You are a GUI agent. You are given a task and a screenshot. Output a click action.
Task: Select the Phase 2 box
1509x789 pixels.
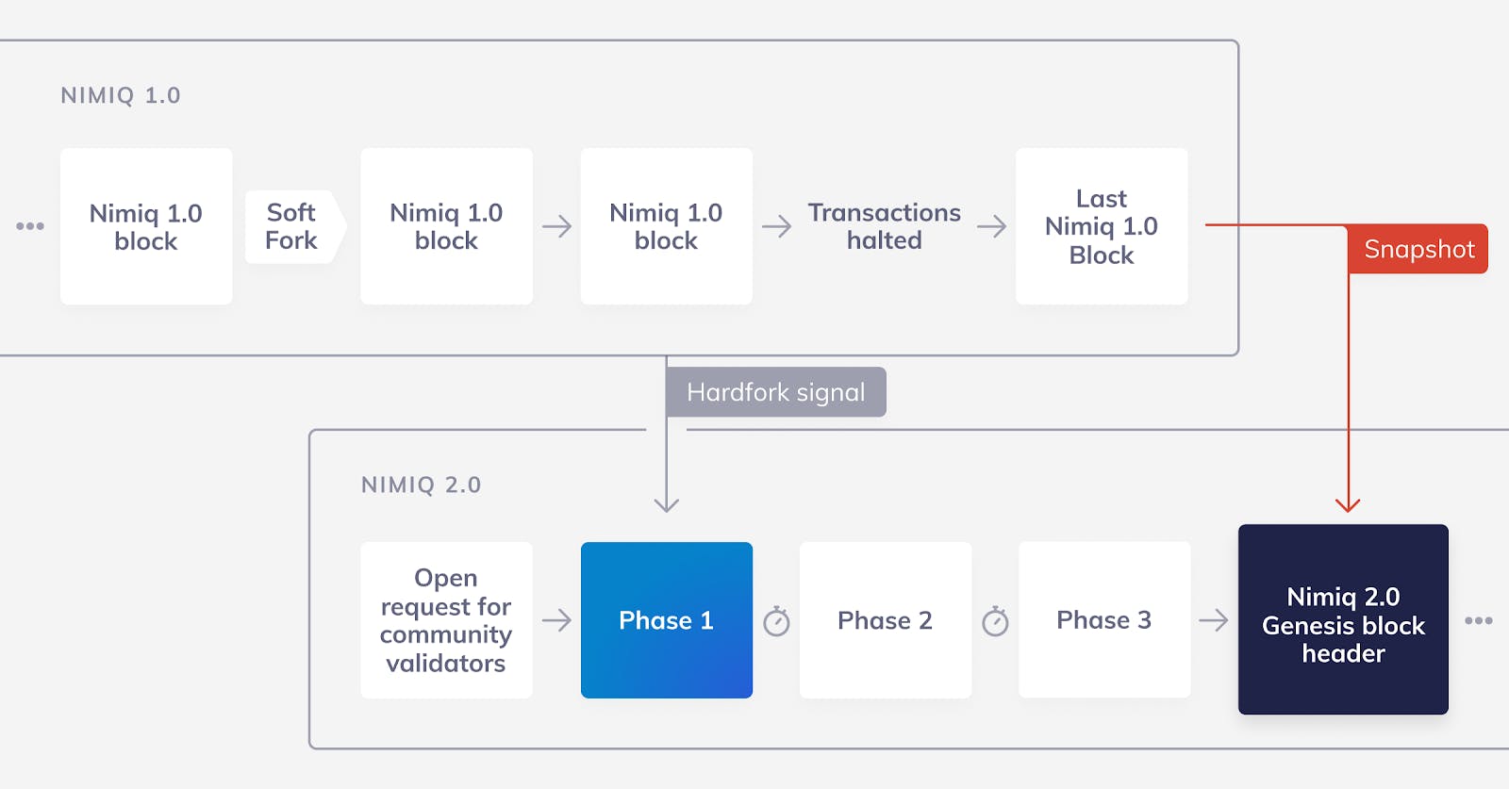(x=885, y=620)
